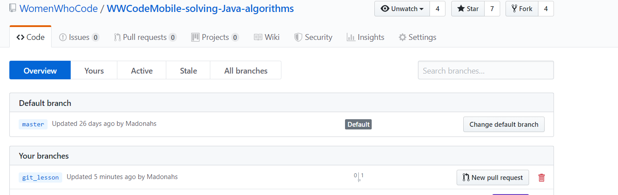Open the Issues tab
The width and height of the screenshot is (618, 195).
[x=79, y=37]
